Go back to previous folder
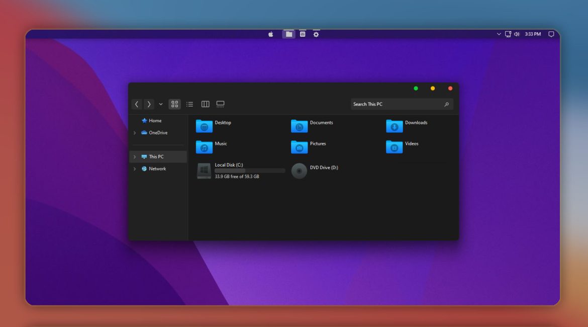 pos(137,104)
